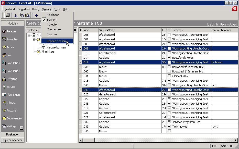Open the Inkoop module
The image size is (239, 149).
9,103
